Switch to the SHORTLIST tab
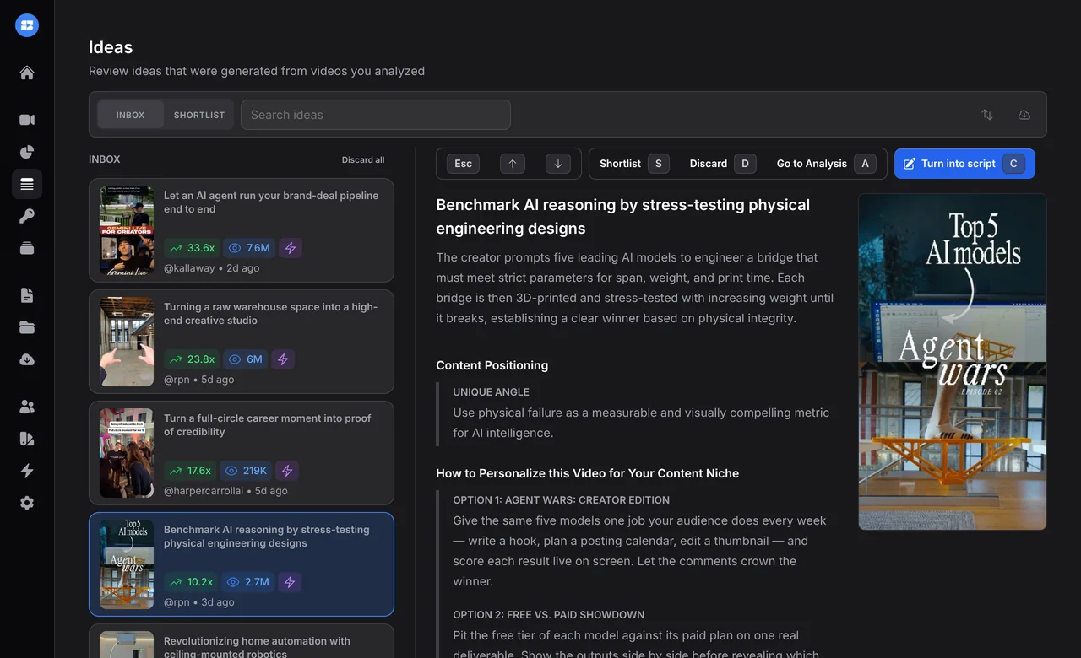Screen dimensions: 1081x658 [199, 115]
